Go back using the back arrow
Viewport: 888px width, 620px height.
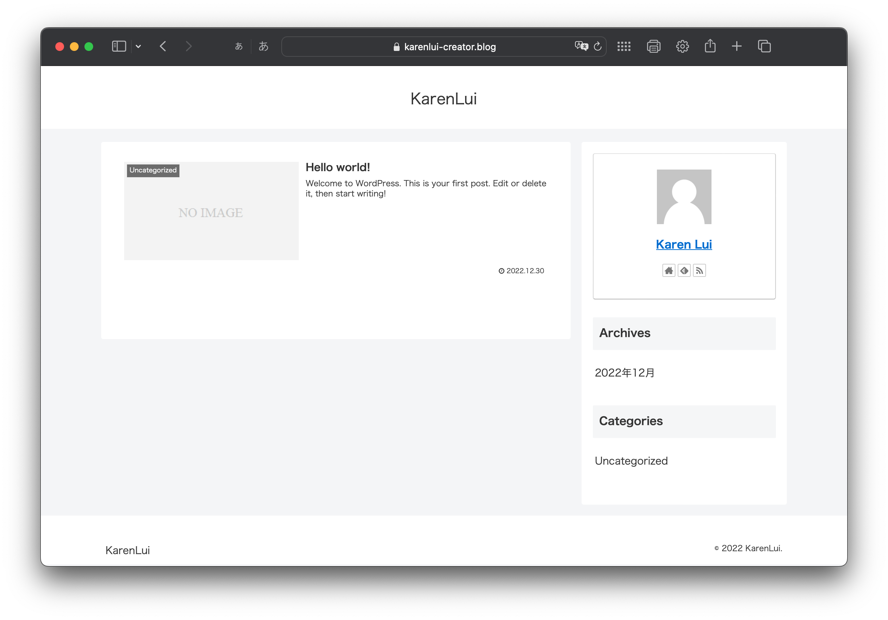coord(163,47)
